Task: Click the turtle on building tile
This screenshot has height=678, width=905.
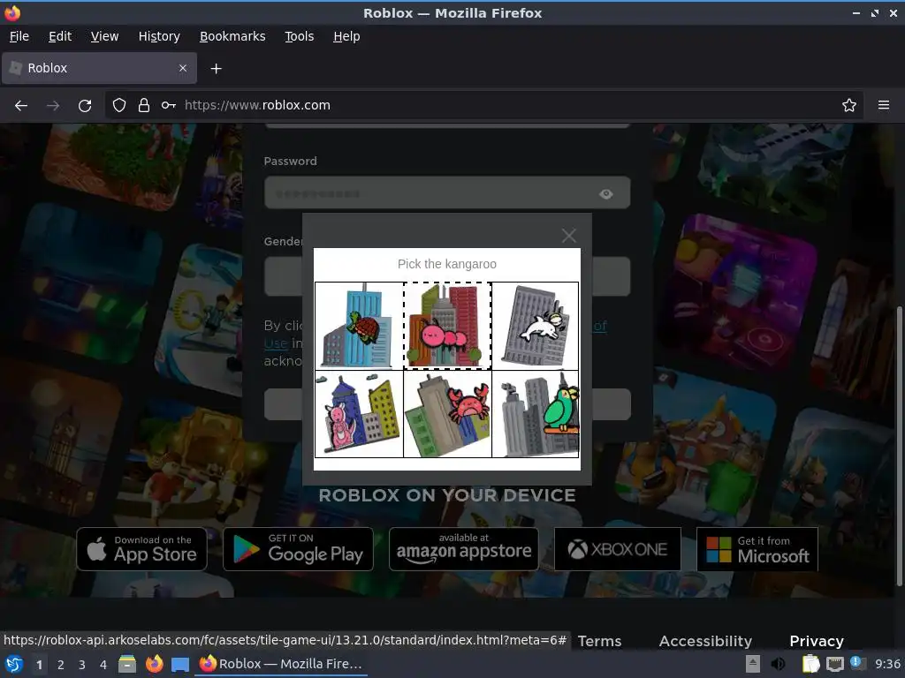Action: point(359,326)
